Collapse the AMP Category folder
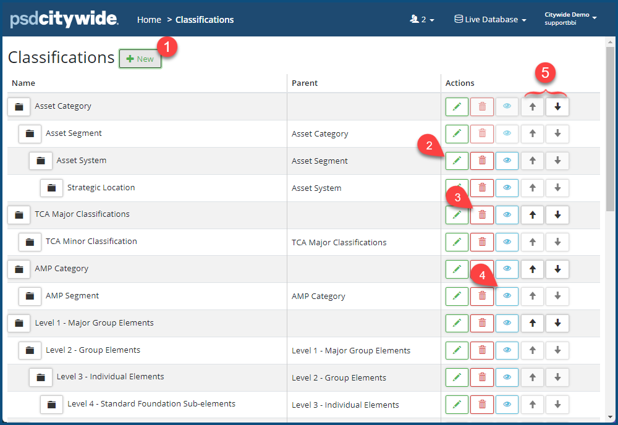 coord(19,269)
